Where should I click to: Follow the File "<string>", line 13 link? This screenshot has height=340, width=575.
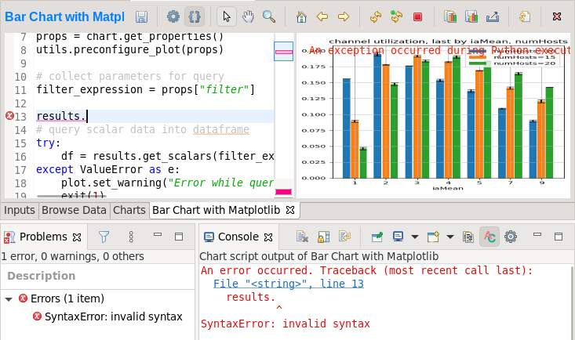289,284
